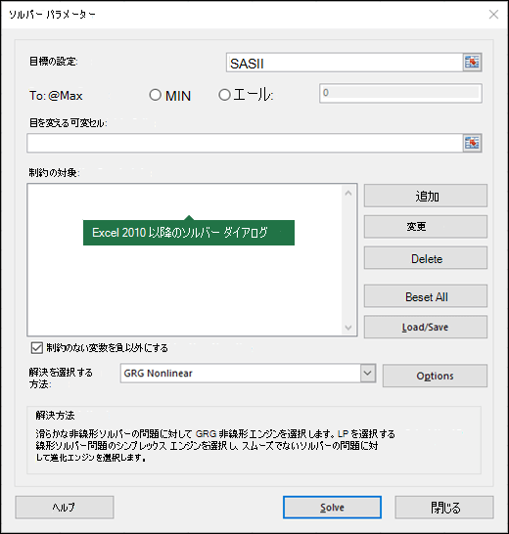The height and width of the screenshot is (534, 509).
Task: Click the 変更 button
Action: pos(426,227)
